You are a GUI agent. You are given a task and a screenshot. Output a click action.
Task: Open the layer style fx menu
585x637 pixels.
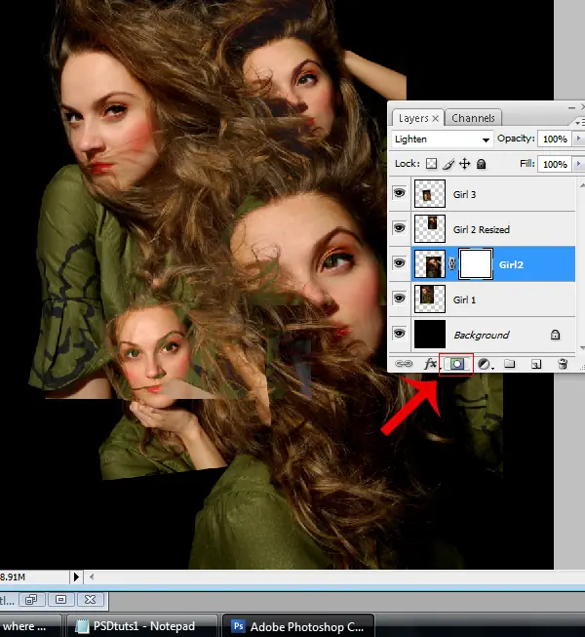(429, 364)
